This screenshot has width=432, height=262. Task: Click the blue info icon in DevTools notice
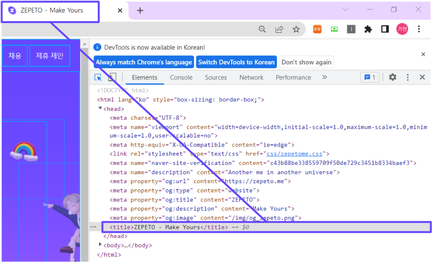point(97,47)
